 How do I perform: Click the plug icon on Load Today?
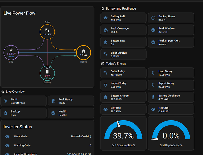(153, 73)
